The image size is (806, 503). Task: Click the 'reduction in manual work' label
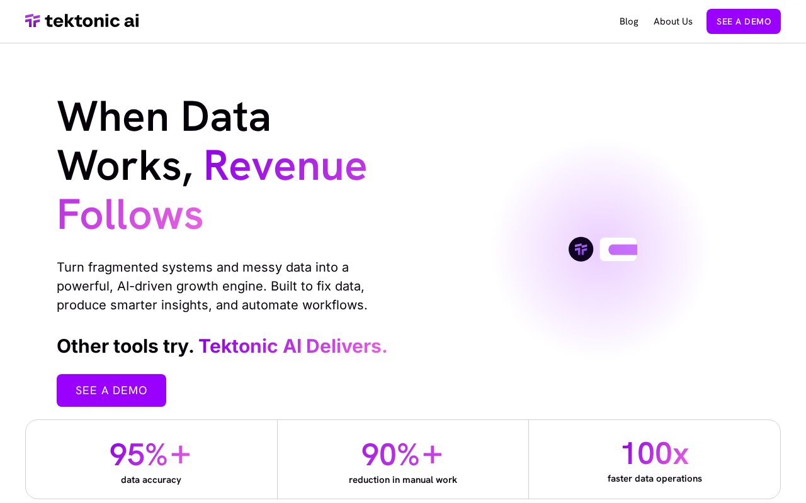403,480
